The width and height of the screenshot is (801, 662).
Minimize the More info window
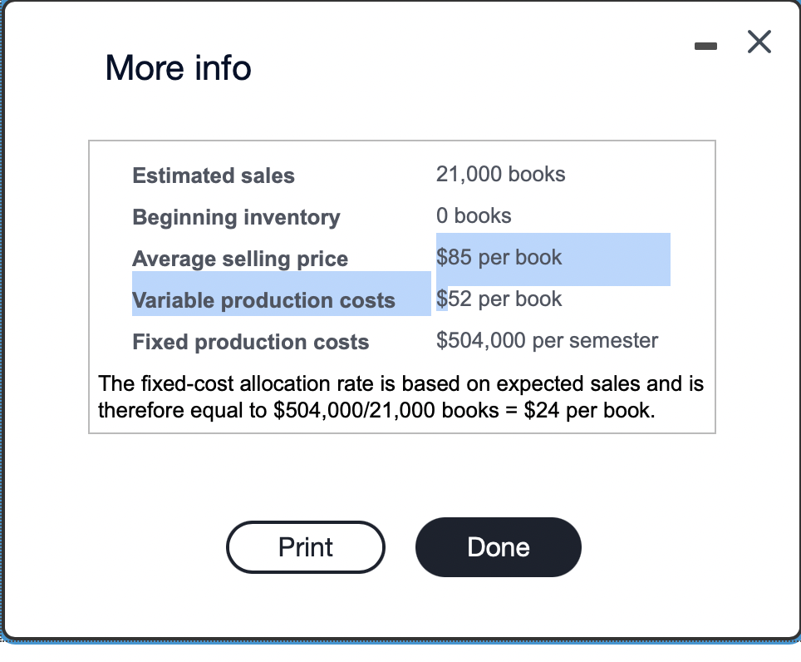pos(705,47)
